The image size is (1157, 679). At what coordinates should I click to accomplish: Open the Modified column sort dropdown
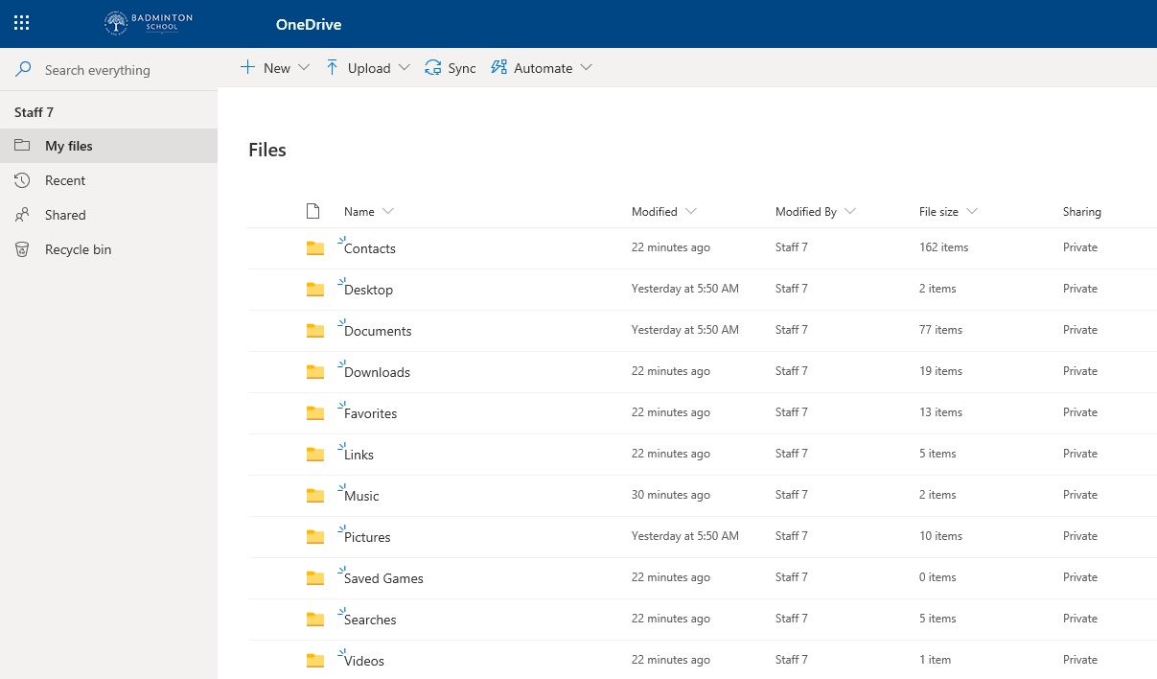coord(691,212)
